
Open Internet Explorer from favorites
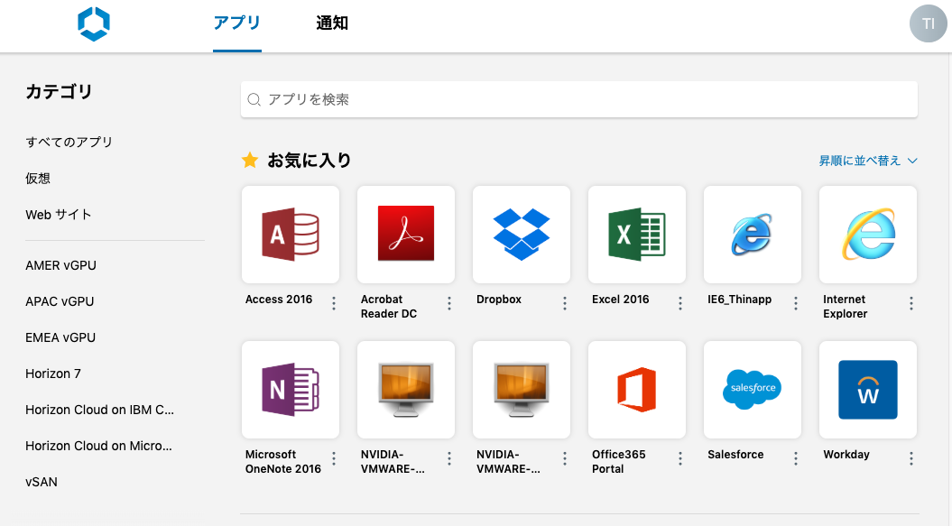coord(867,233)
